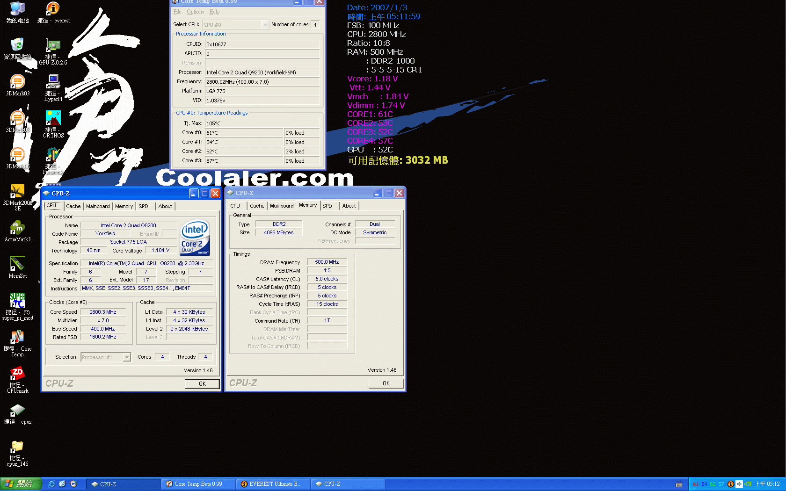Launch the Core Temp desktop shortcut
786x491 pixels.
(17, 343)
